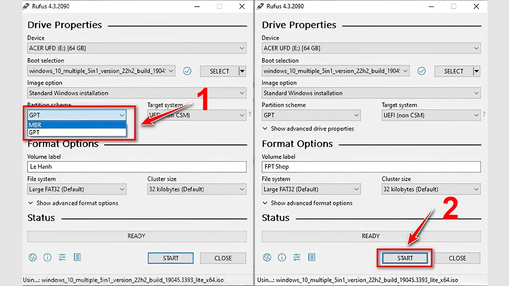
Task: Click the question mark help icon in right window
Action: [484, 115]
